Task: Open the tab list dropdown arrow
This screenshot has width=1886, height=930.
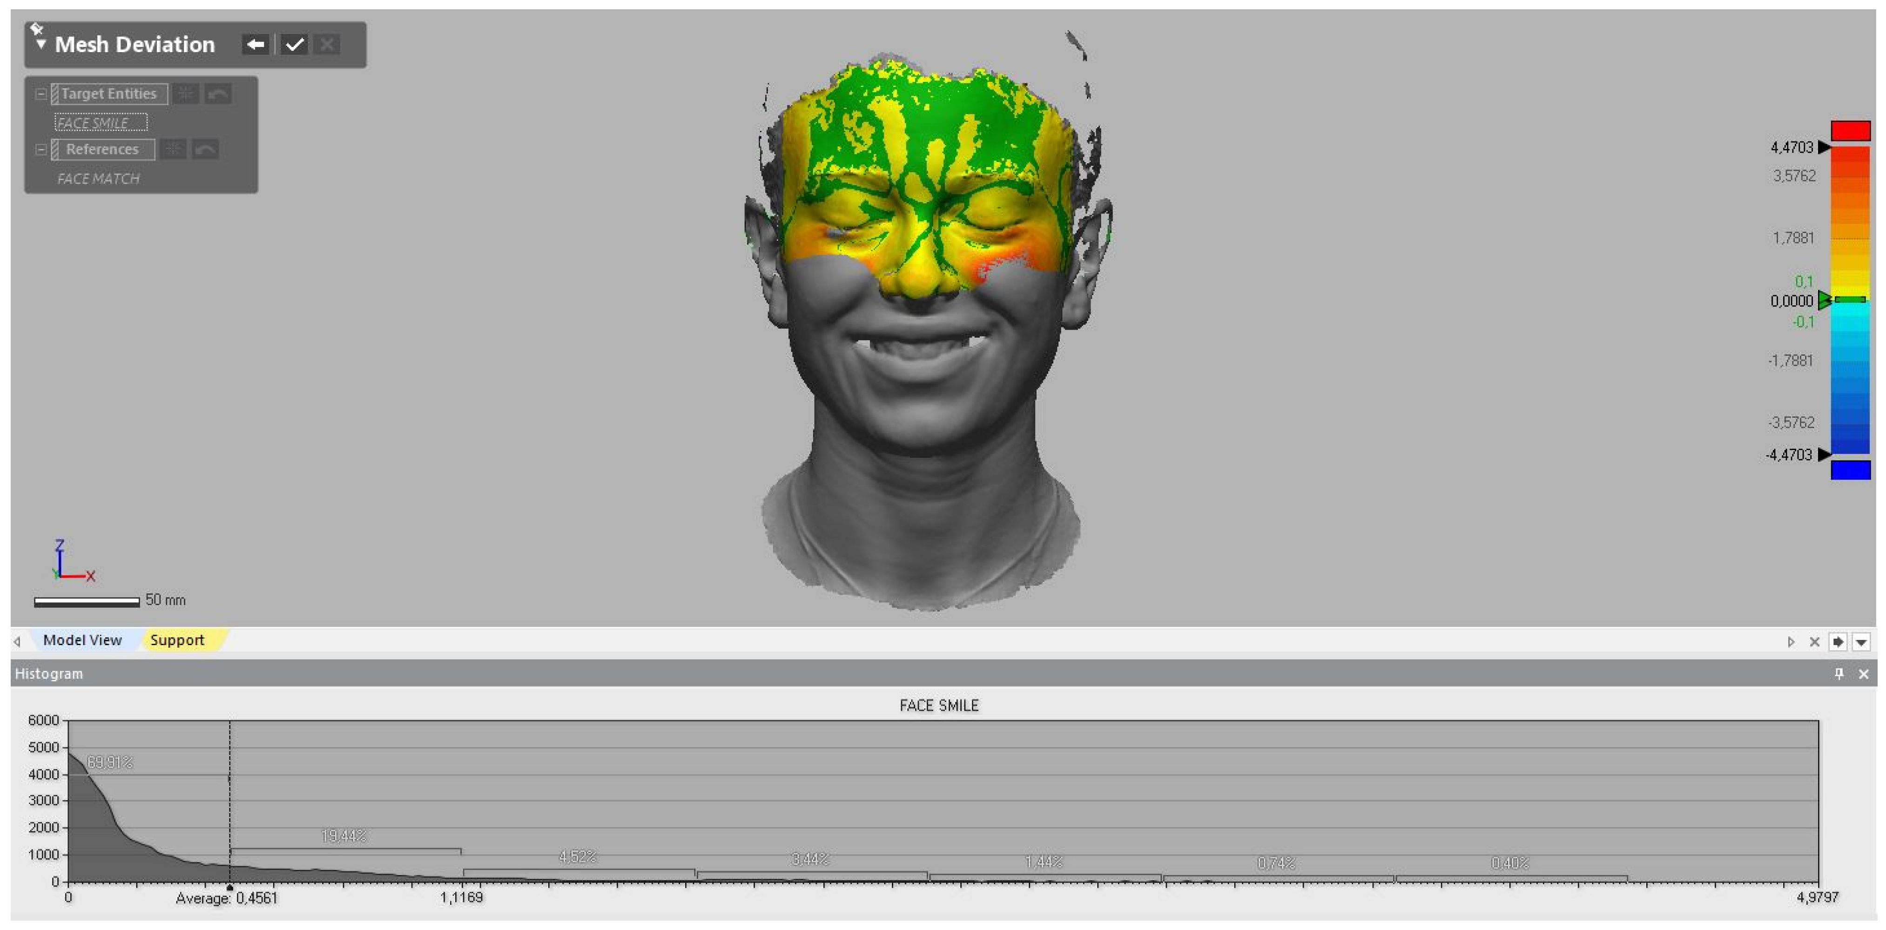Action: [x=1861, y=642]
